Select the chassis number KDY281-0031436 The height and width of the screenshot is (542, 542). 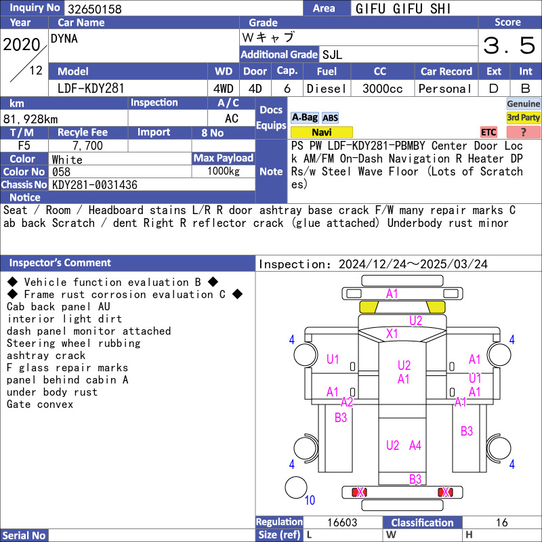95,184
